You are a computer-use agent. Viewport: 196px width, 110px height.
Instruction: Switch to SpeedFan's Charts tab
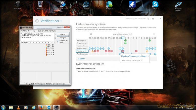53,31
